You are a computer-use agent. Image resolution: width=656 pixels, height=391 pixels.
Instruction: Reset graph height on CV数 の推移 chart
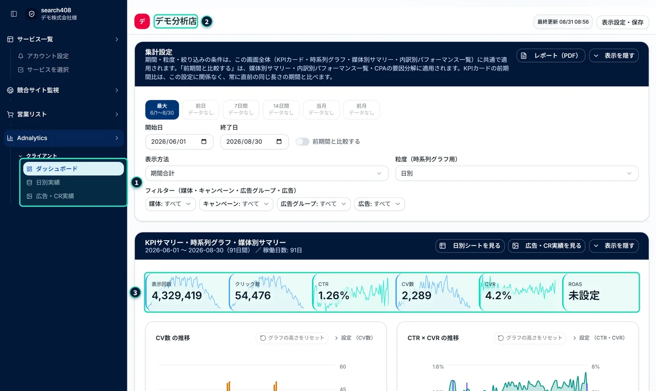pos(292,338)
